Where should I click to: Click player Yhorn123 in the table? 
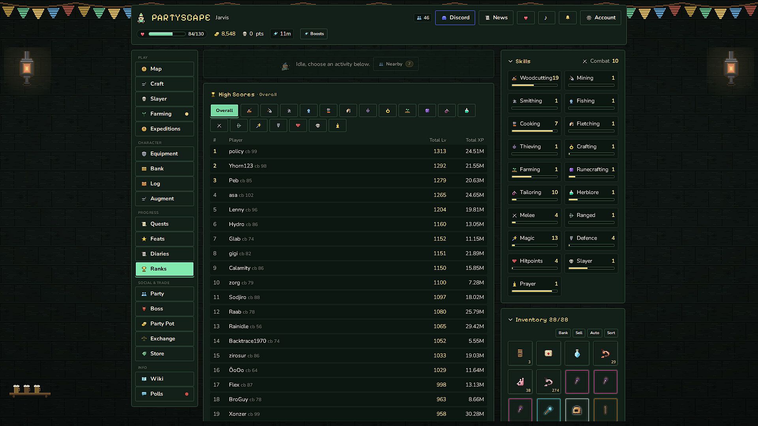pyautogui.click(x=241, y=166)
